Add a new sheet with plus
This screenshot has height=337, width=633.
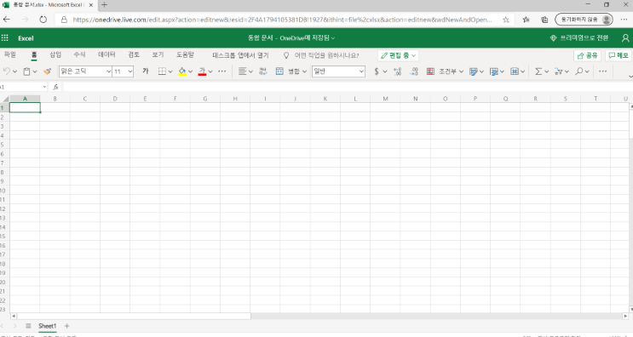[x=67, y=326]
